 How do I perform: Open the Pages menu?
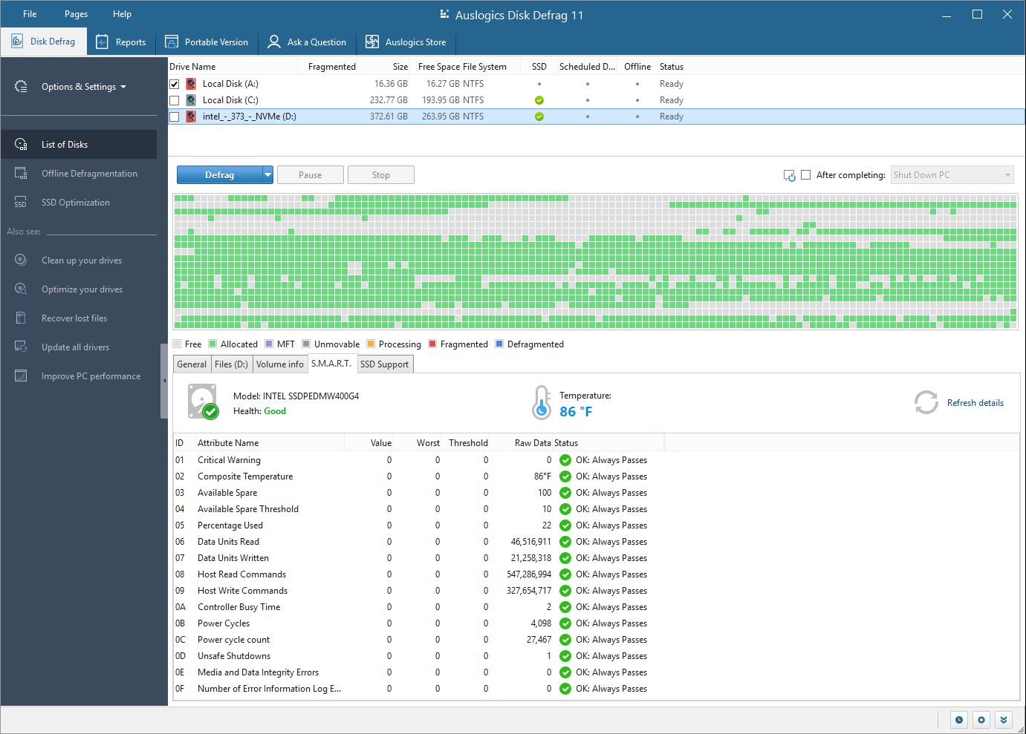[76, 14]
